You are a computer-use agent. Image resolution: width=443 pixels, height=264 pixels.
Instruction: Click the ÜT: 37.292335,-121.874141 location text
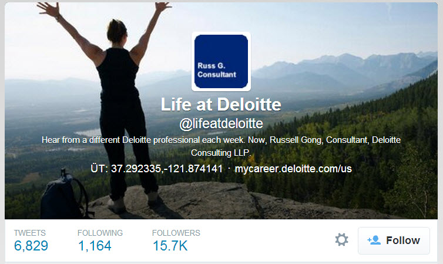pos(157,169)
